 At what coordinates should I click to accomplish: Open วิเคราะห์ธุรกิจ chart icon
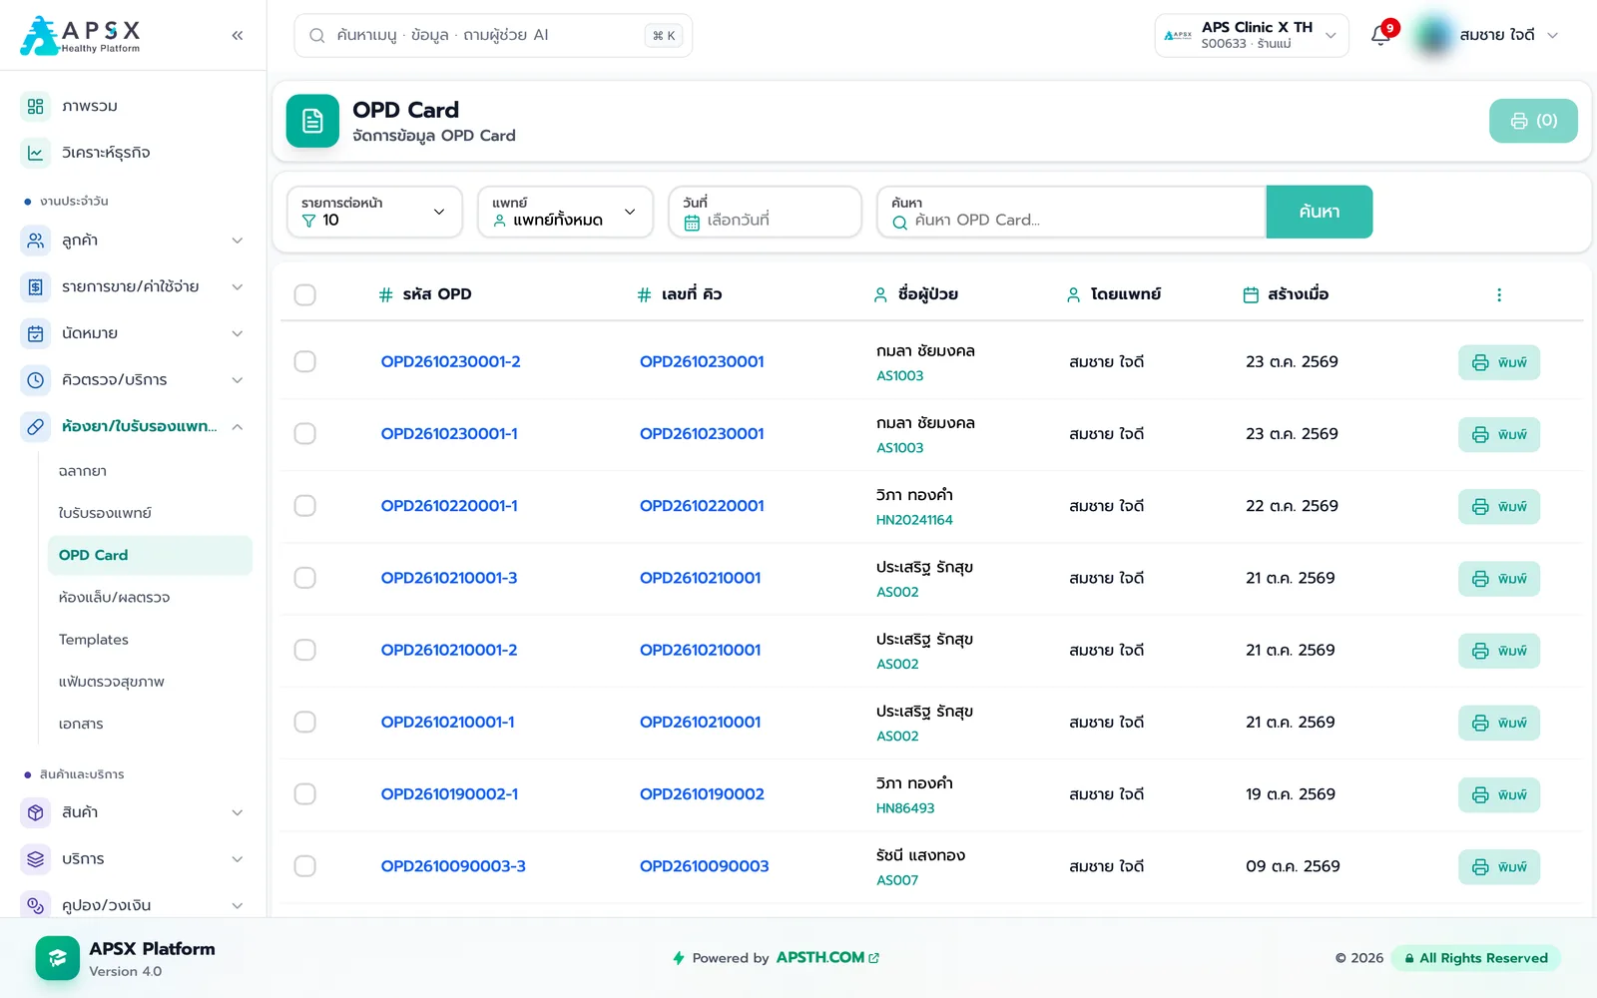tap(36, 153)
